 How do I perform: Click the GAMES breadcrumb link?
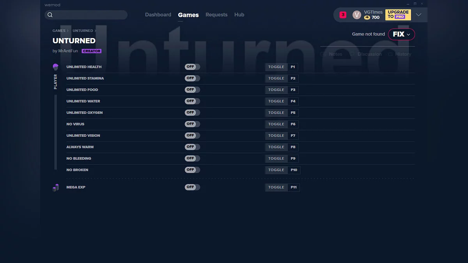coord(59,31)
